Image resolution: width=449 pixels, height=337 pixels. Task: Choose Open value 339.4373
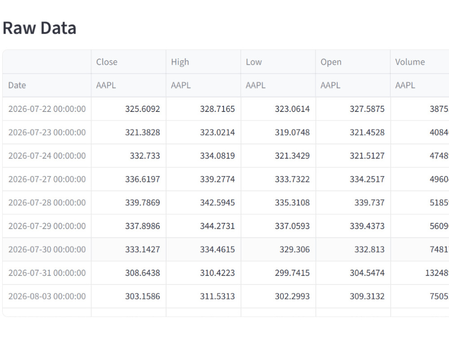(353, 226)
